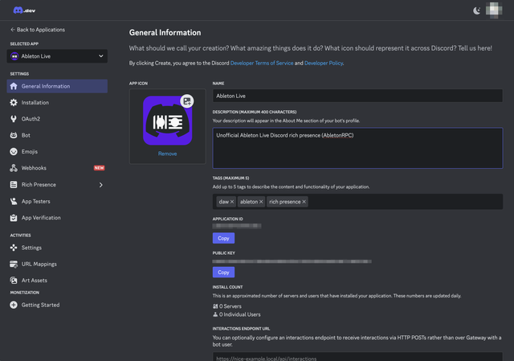Viewport: 514px width, 361px height.
Task: Click the back arrow icon
Action: coord(13,30)
